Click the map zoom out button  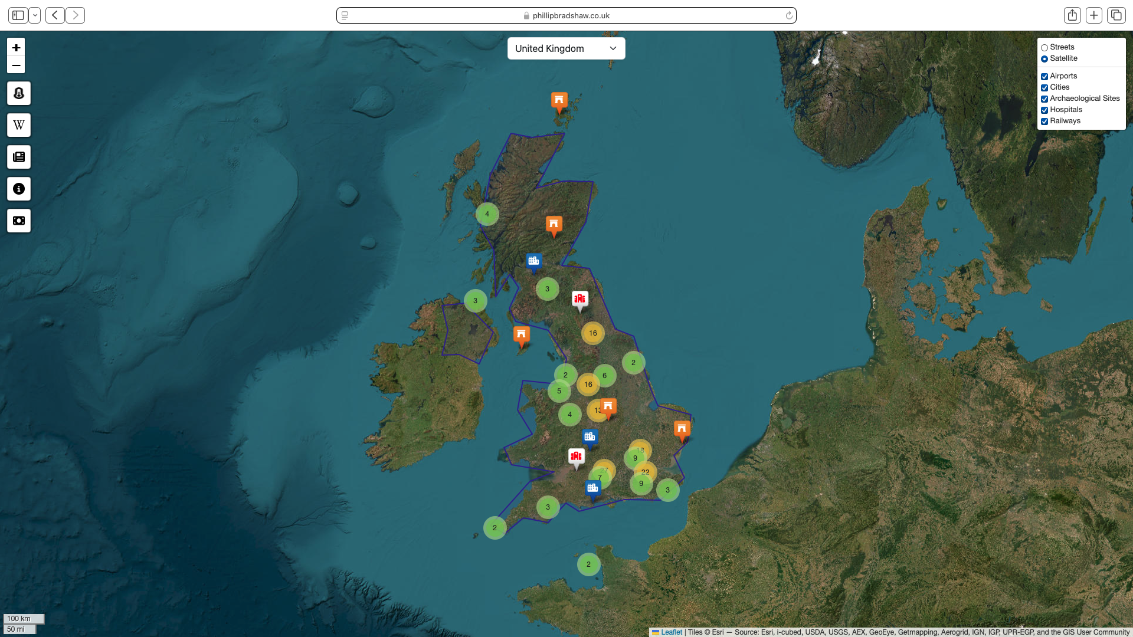[16, 65]
